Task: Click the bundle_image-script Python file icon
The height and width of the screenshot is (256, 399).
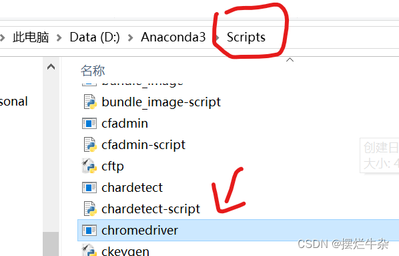Action: pyautogui.click(x=90, y=102)
